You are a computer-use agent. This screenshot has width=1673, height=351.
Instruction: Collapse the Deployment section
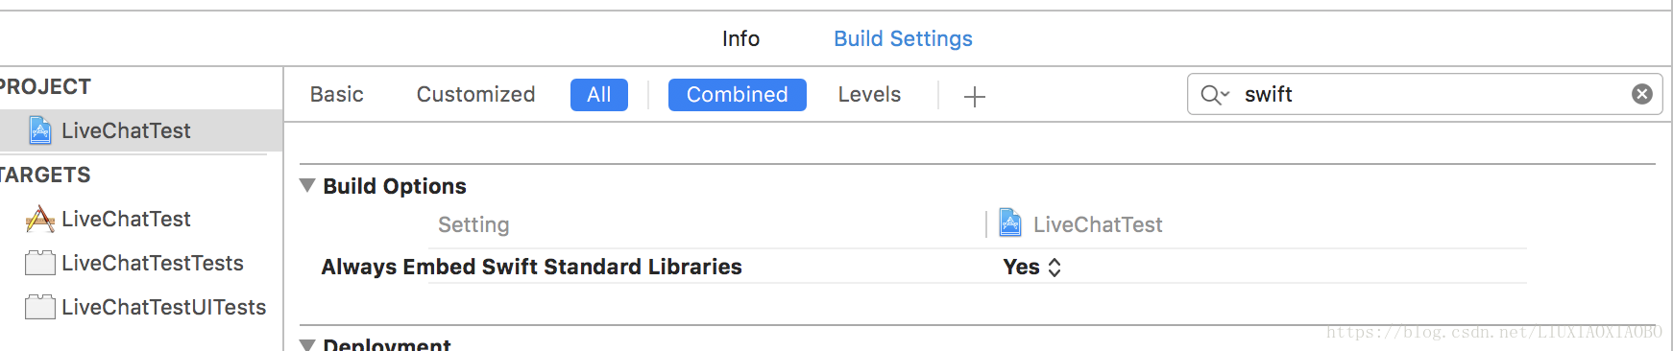(x=307, y=344)
